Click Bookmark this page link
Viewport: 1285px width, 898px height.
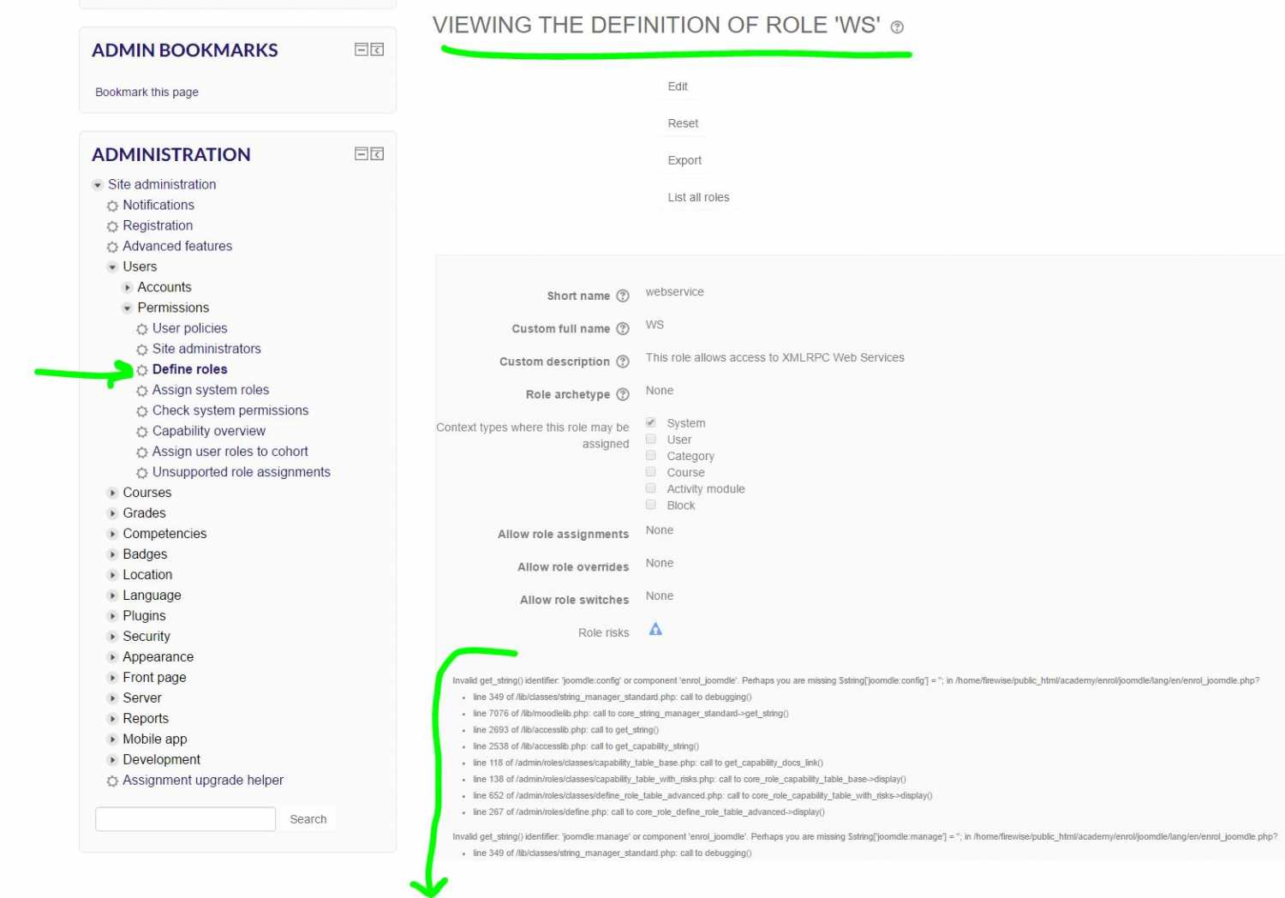point(146,92)
